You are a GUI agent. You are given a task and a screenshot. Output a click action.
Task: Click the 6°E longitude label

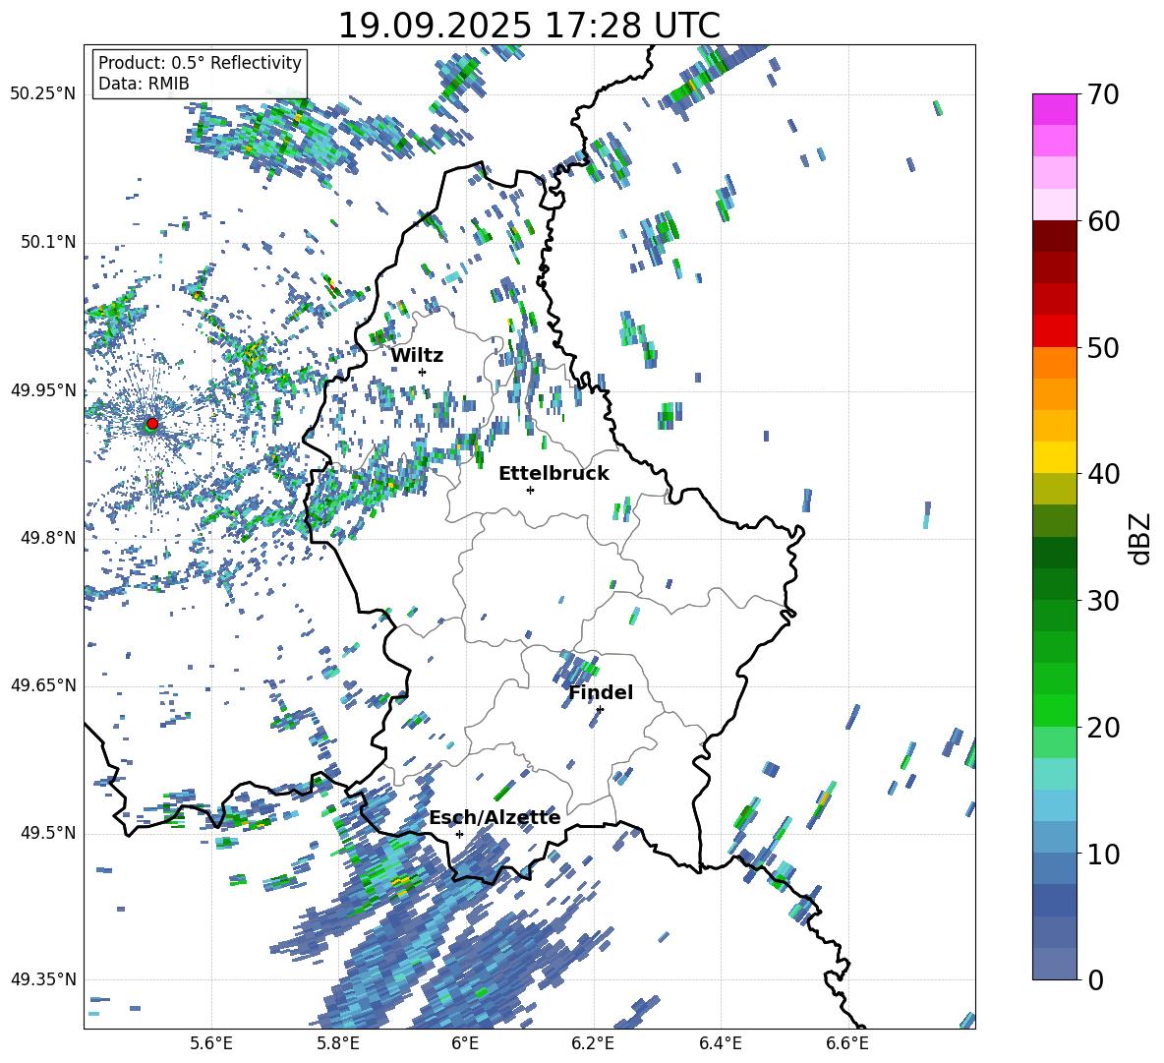click(x=465, y=1043)
